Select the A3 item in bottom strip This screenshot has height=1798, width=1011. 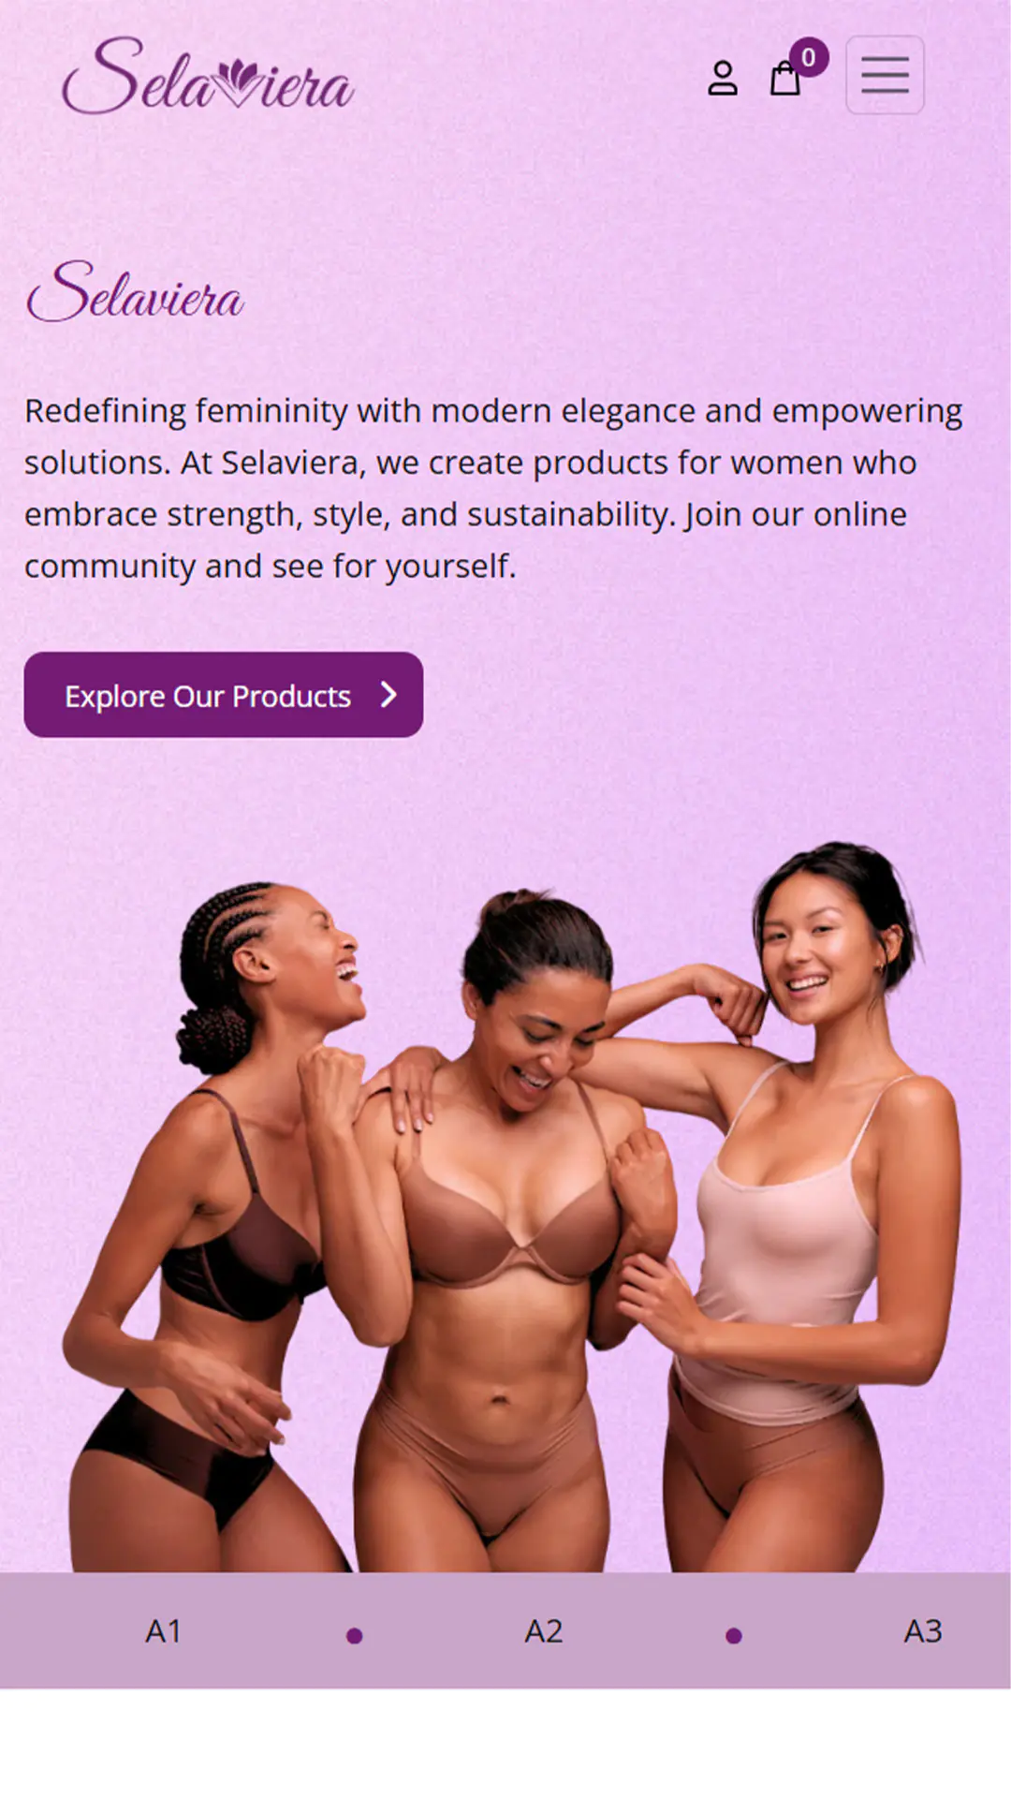[x=922, y=1631]
